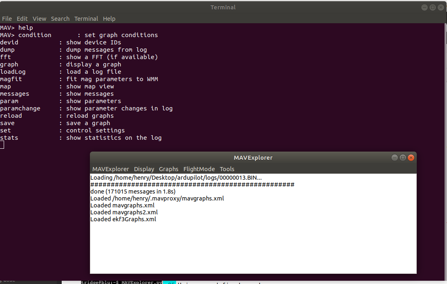Open the Terminal Help menu
The height and width of the screenshot is (284, 447).
pos(109,19)
